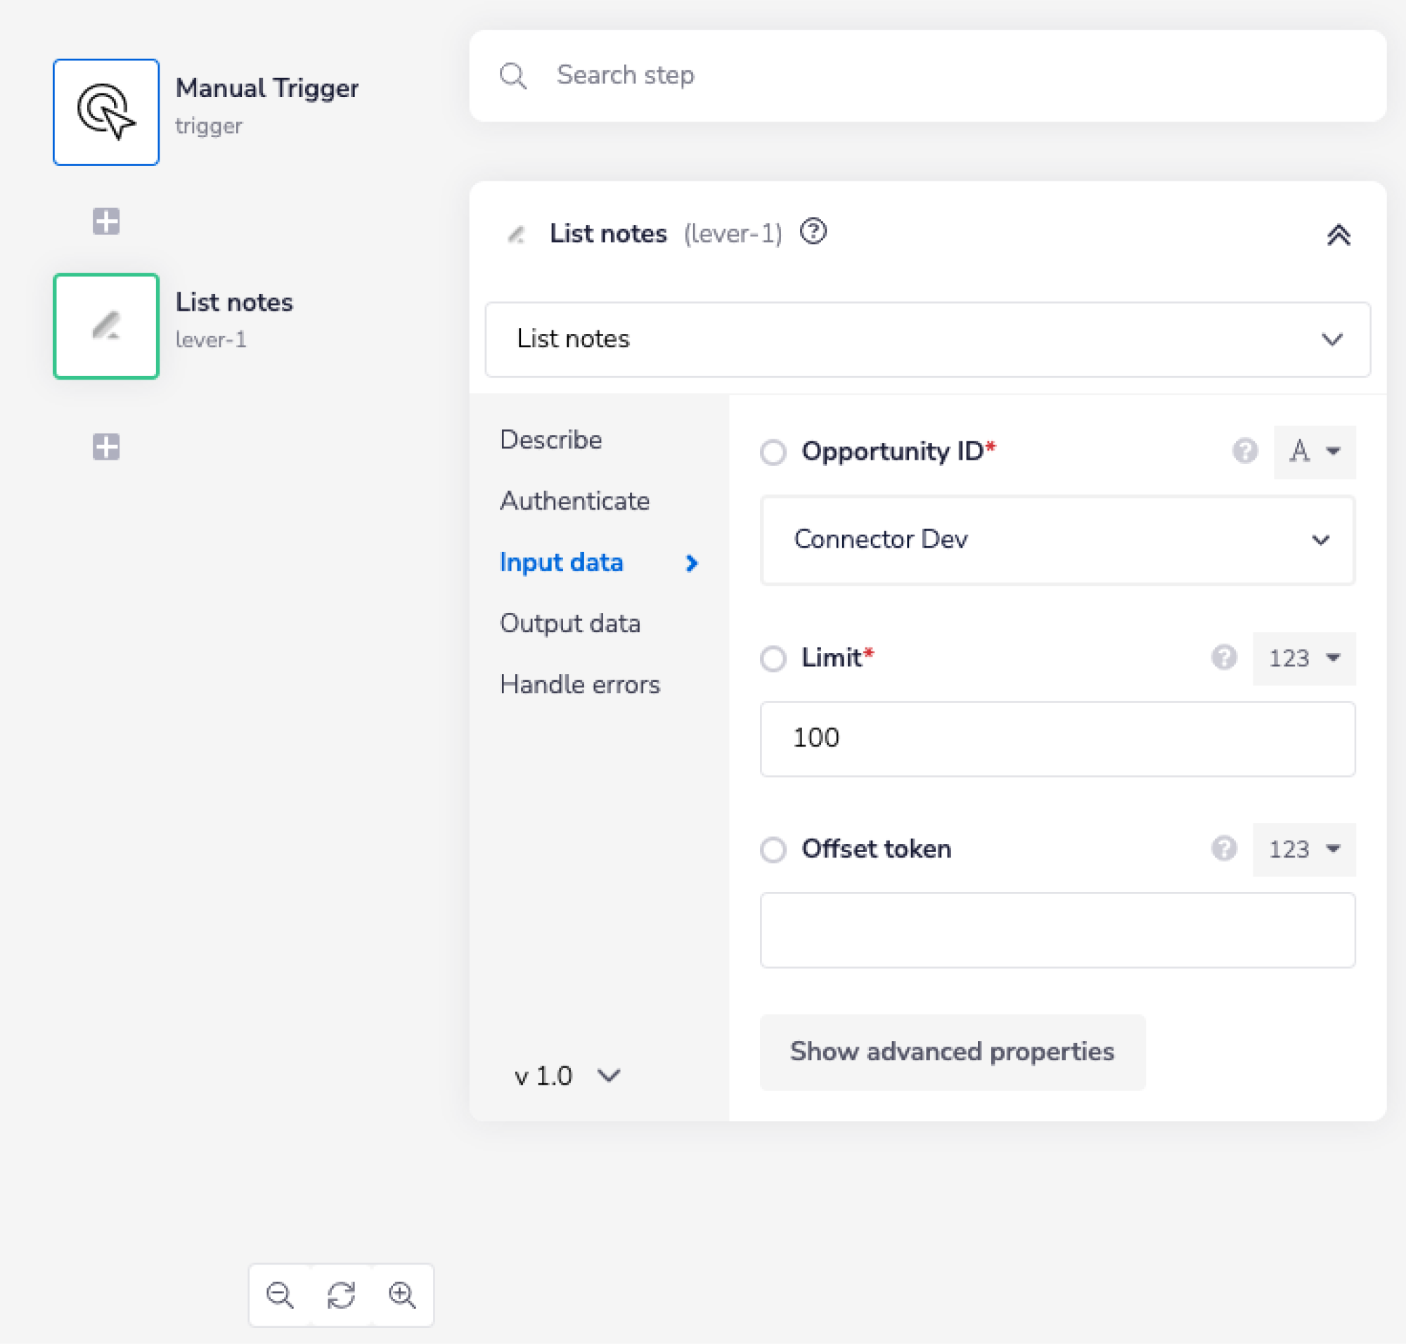This screenshot has height=1344, width=1406.
Task: Click help icon for Opportunity ID
Action: pyautogui.click(x=1245, y=451)
